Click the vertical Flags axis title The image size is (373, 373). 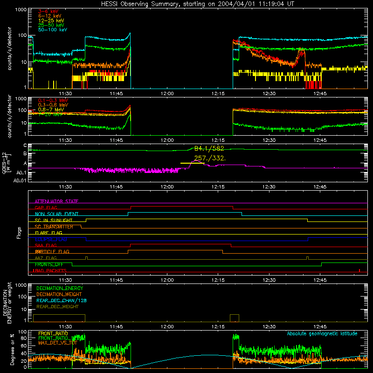[19, 233]
